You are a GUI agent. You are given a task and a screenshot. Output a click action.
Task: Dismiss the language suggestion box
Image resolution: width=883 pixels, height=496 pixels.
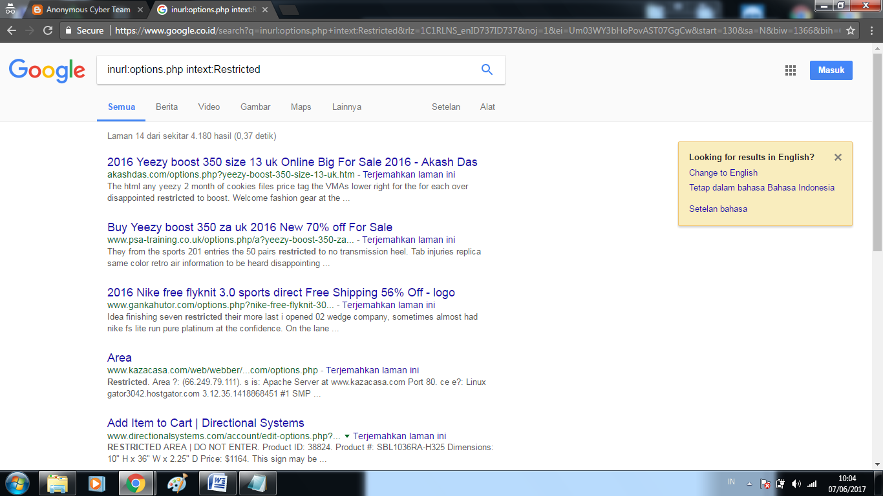[x=838, y=157]
